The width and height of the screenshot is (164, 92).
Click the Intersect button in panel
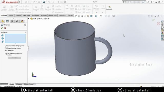pyautogui.click(x=14, y=58)
